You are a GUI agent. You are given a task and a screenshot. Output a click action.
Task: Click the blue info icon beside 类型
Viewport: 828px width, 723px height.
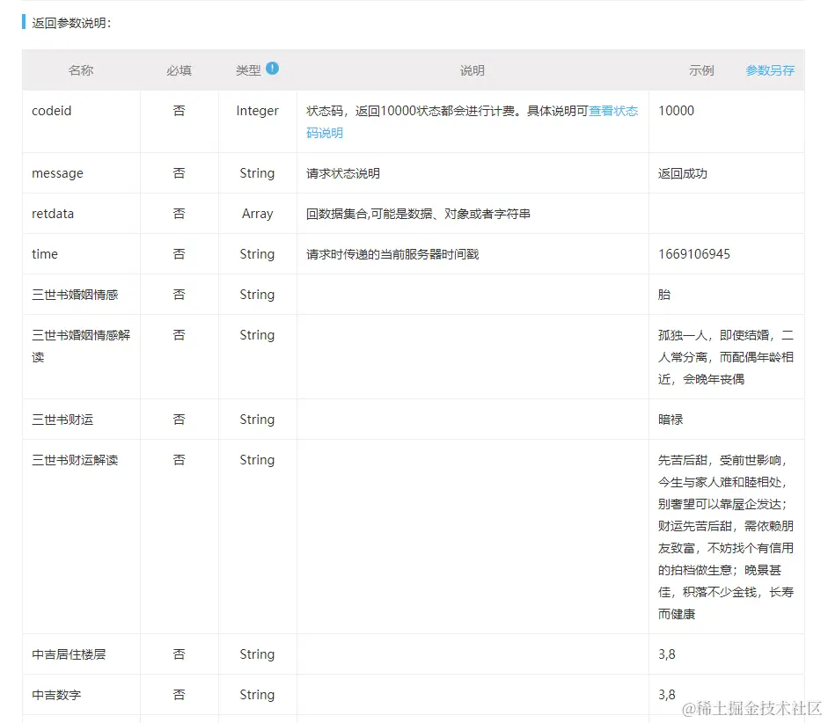273,68
